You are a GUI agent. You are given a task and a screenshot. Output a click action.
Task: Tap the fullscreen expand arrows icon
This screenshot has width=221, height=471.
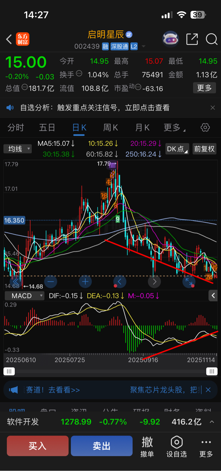[189, 281]
